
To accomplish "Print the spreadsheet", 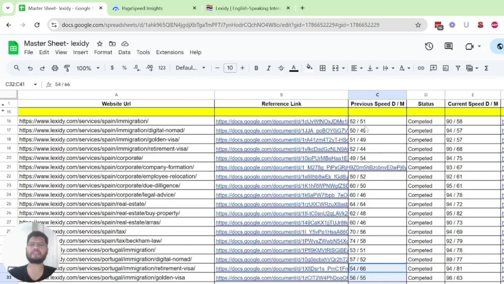I will point(55,68).
